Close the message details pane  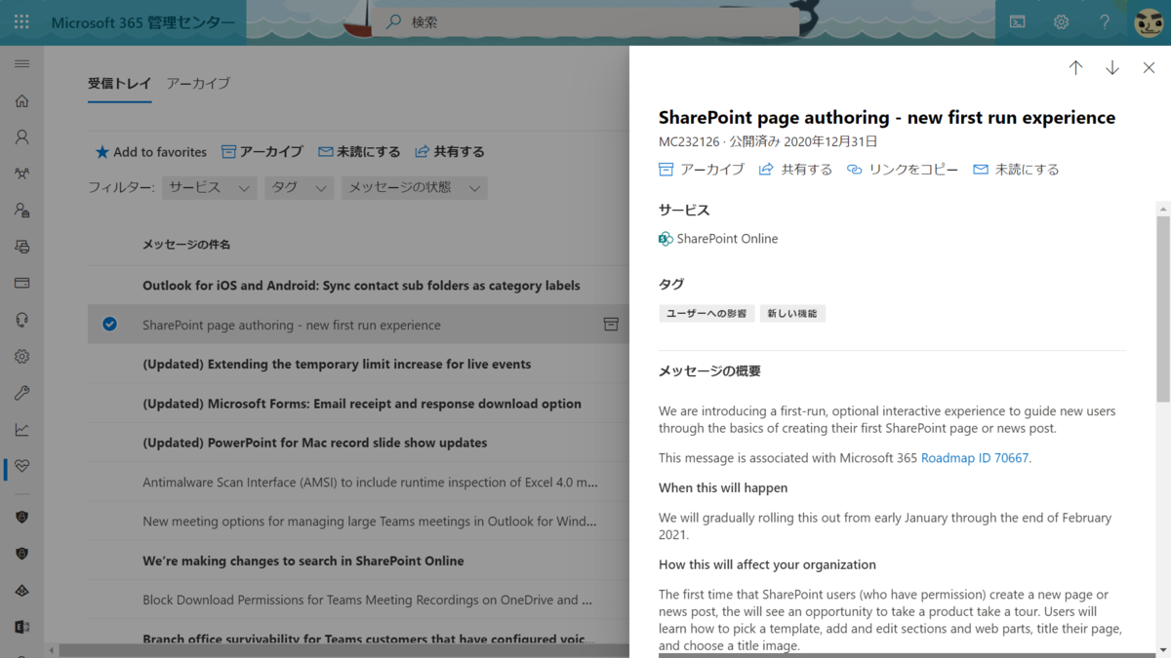pyautogui.click(x=1149, y=67)
